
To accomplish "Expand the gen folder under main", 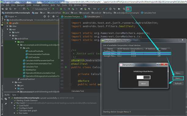I will (16, 85).
